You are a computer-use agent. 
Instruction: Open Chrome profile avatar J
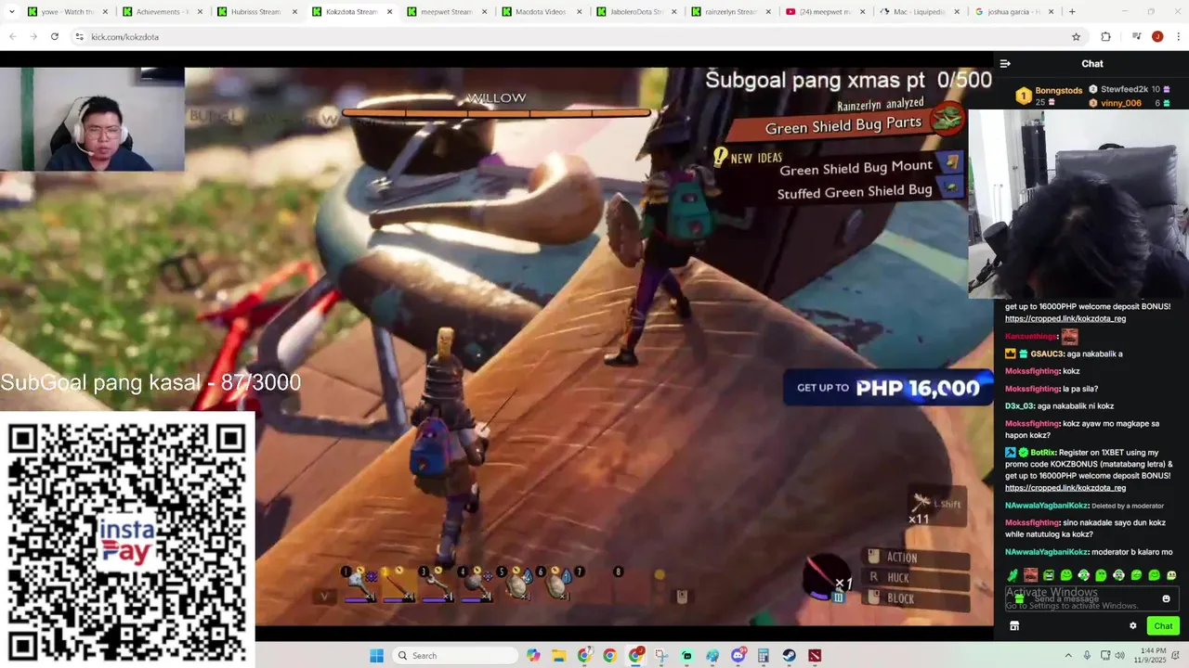[x=1157, y=36]
